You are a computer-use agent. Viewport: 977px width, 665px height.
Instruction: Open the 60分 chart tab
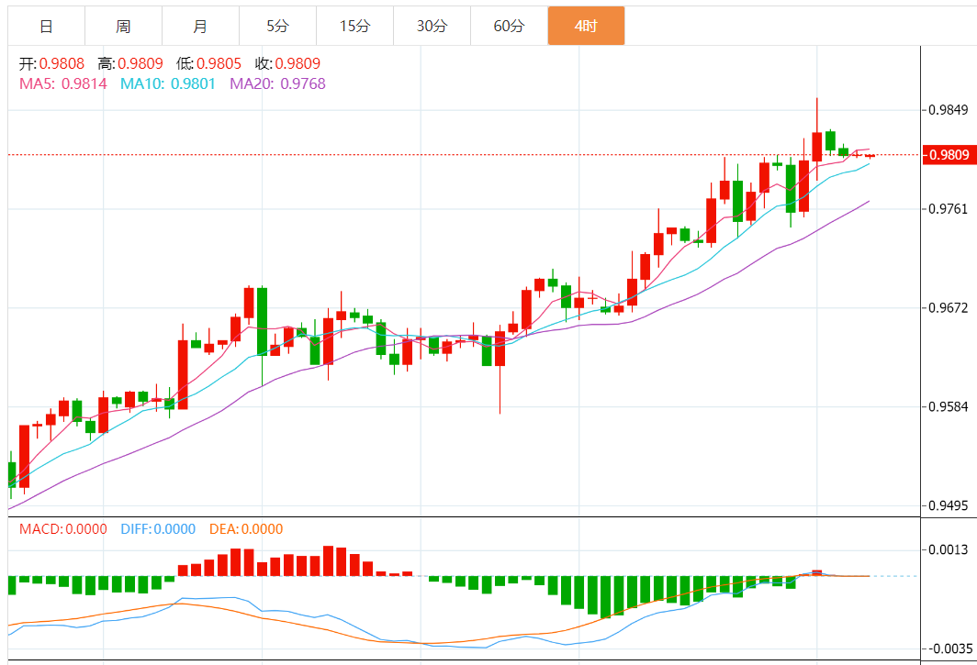[x=509, y=27]
